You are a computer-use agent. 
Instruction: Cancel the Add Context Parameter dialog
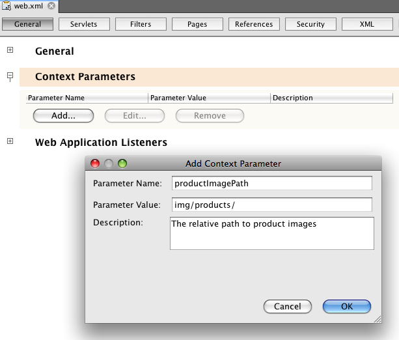click(x=287, y=306)
